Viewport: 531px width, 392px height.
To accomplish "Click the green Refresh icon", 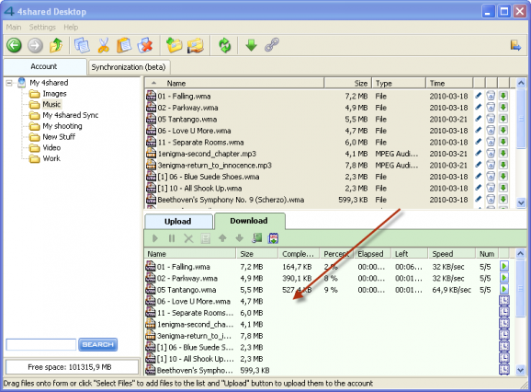I will (224, 45).
